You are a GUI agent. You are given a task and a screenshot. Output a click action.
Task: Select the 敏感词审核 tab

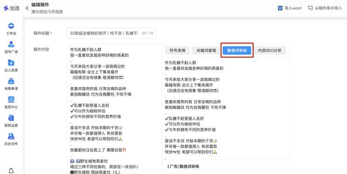click(x=237, y=50)
